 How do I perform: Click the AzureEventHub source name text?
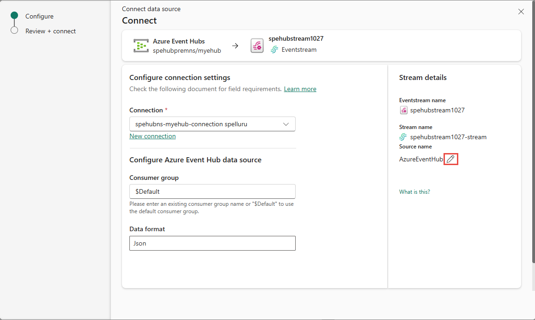421,159
